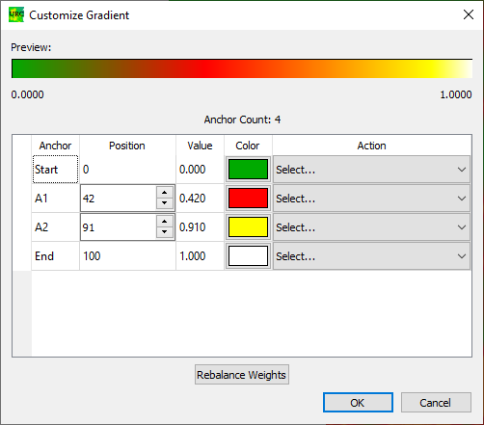Click the Start position cell showing 0
The width and height of the screenshot is (484, 425).
(127, 170)
